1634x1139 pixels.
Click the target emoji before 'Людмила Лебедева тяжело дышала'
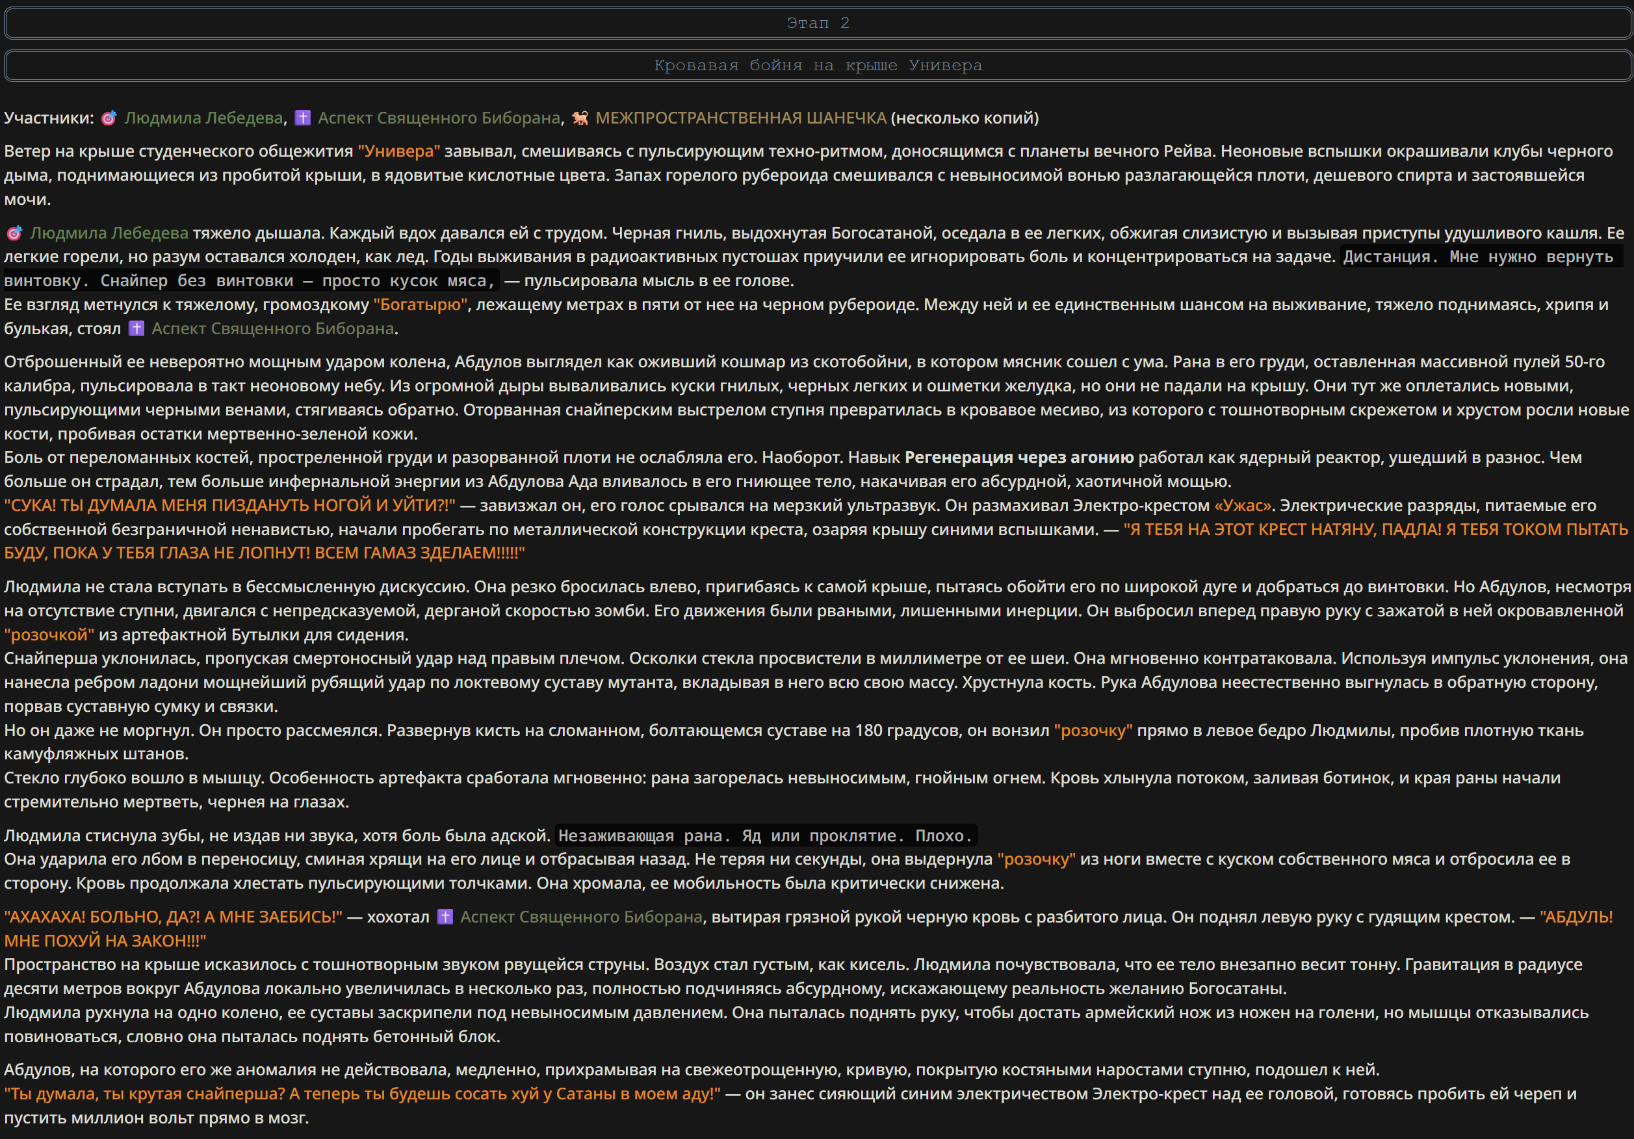coord(14,233)
